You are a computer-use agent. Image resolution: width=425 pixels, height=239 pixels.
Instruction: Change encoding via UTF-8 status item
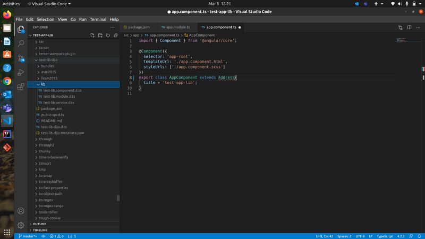click(360, 236)
